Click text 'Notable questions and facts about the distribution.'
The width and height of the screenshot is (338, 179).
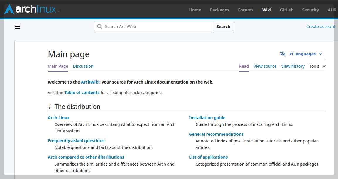pos(104,147)
